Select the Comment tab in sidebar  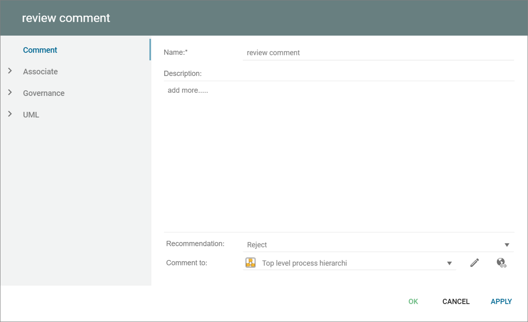coord(40,50)
